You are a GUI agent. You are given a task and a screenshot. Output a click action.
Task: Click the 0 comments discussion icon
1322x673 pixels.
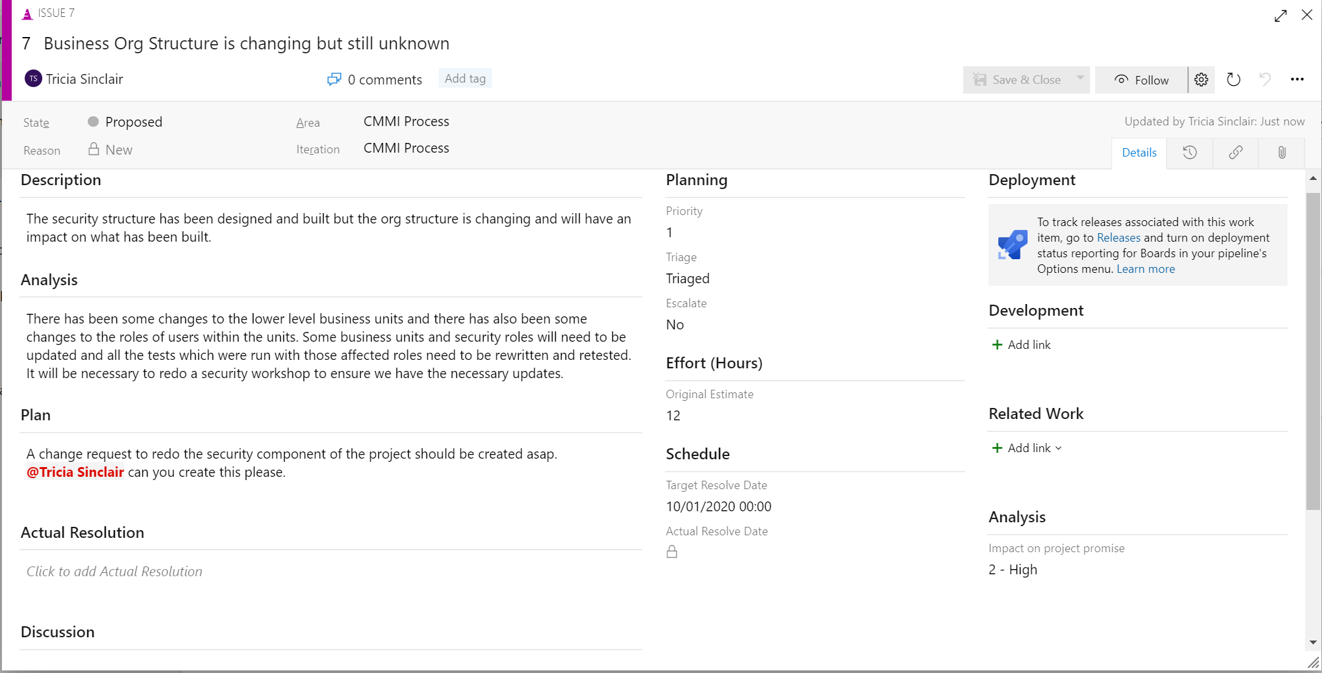click(x=334, y=79)
